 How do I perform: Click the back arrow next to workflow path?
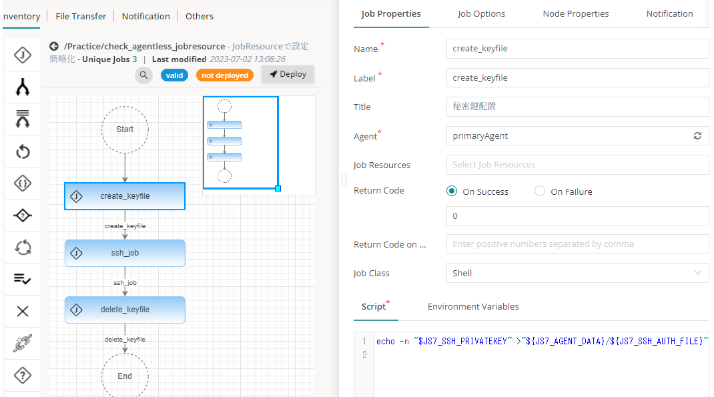pos(53,46)
